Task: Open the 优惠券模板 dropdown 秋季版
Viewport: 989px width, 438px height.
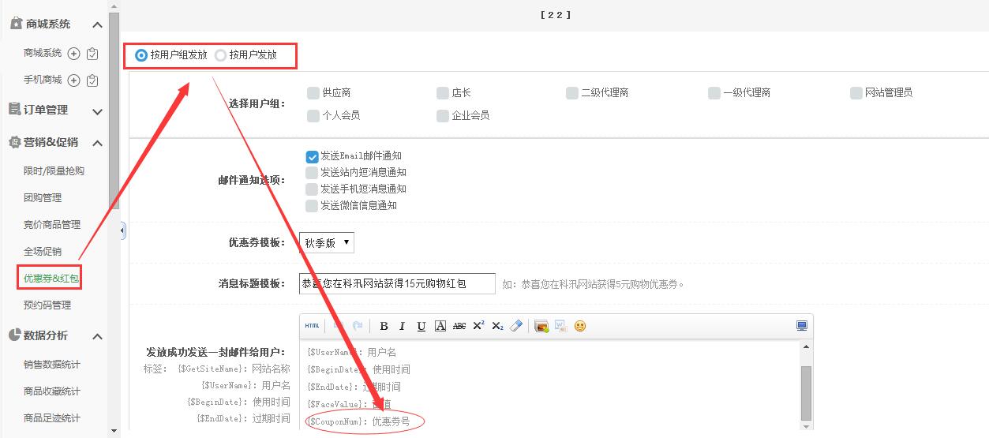Action: 327,243
